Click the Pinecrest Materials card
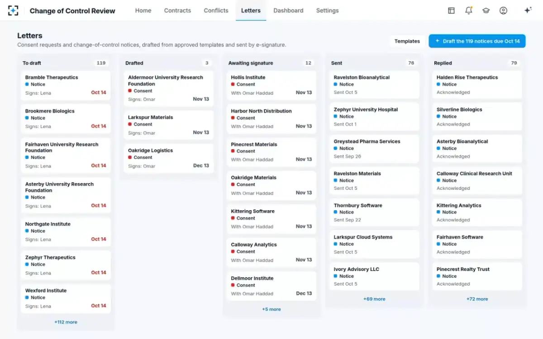 pos(271,152)
